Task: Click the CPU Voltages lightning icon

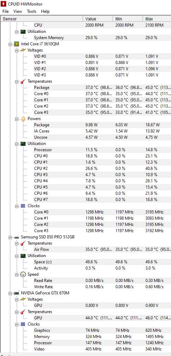Action: click(x=23, y=50)
